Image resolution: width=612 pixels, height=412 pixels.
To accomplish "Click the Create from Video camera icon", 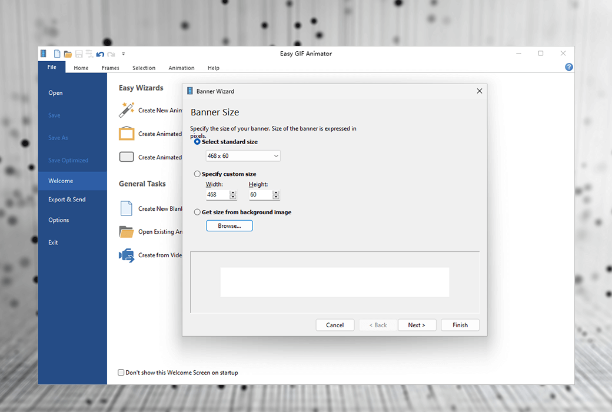I will tap(127, 255).
